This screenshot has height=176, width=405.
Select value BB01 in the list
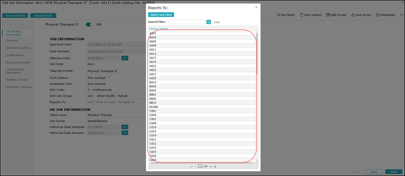coord(202,94)
